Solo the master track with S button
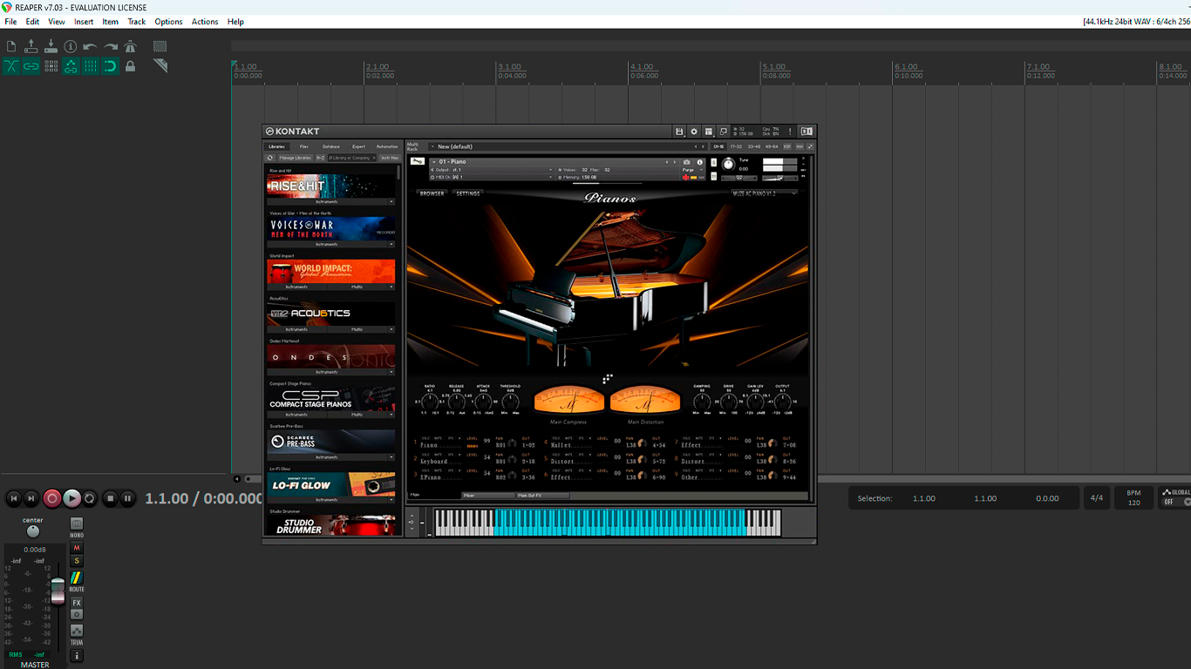This screenshot has width=1191, height=669. click(77, 561)
